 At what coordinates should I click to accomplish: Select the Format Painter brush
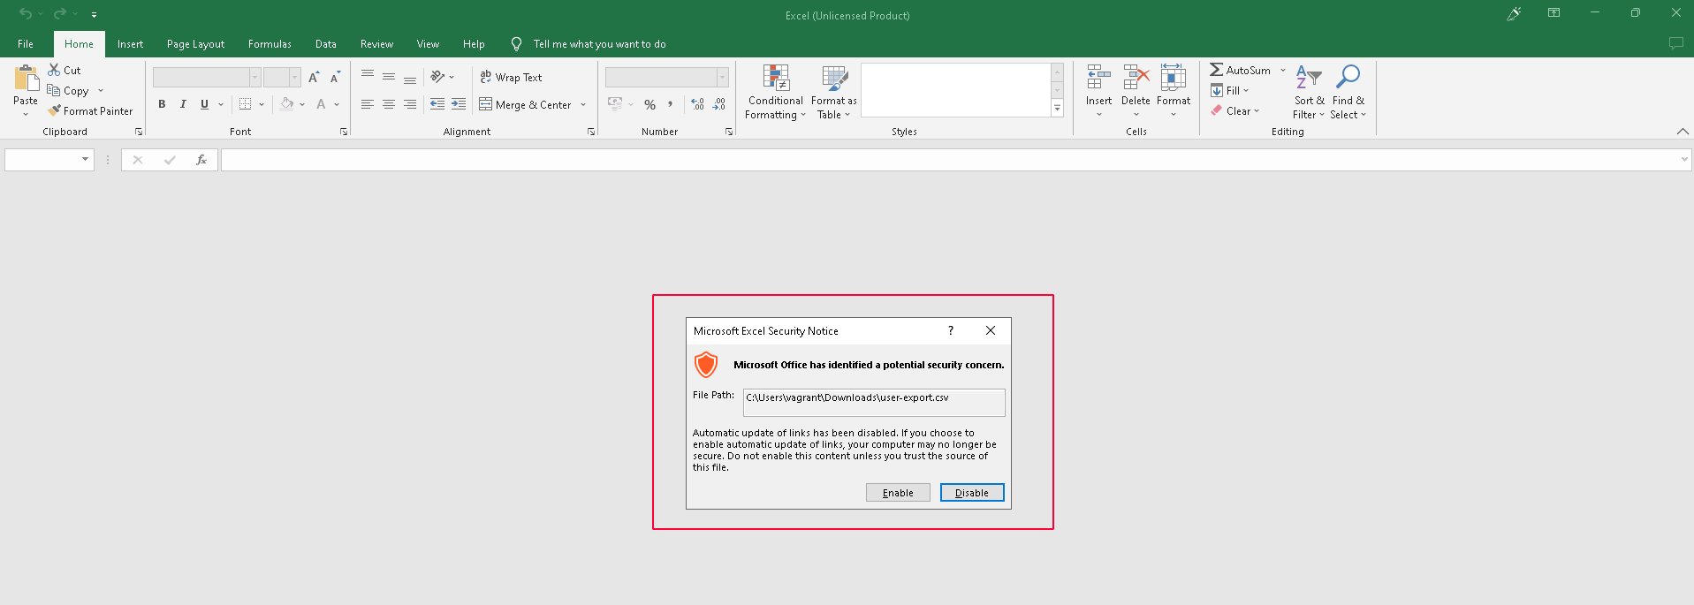pyautogui.click(x=54, y=110)
